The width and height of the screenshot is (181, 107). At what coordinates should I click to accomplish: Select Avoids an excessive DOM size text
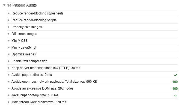[42, 88]
